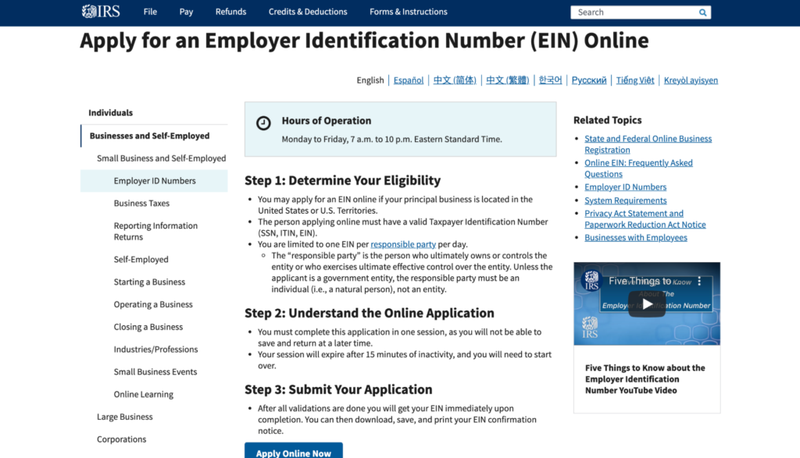Switch language to Tiếng Việt
Viewport: 800px width, 458px height.
click(x=634, y=80)
